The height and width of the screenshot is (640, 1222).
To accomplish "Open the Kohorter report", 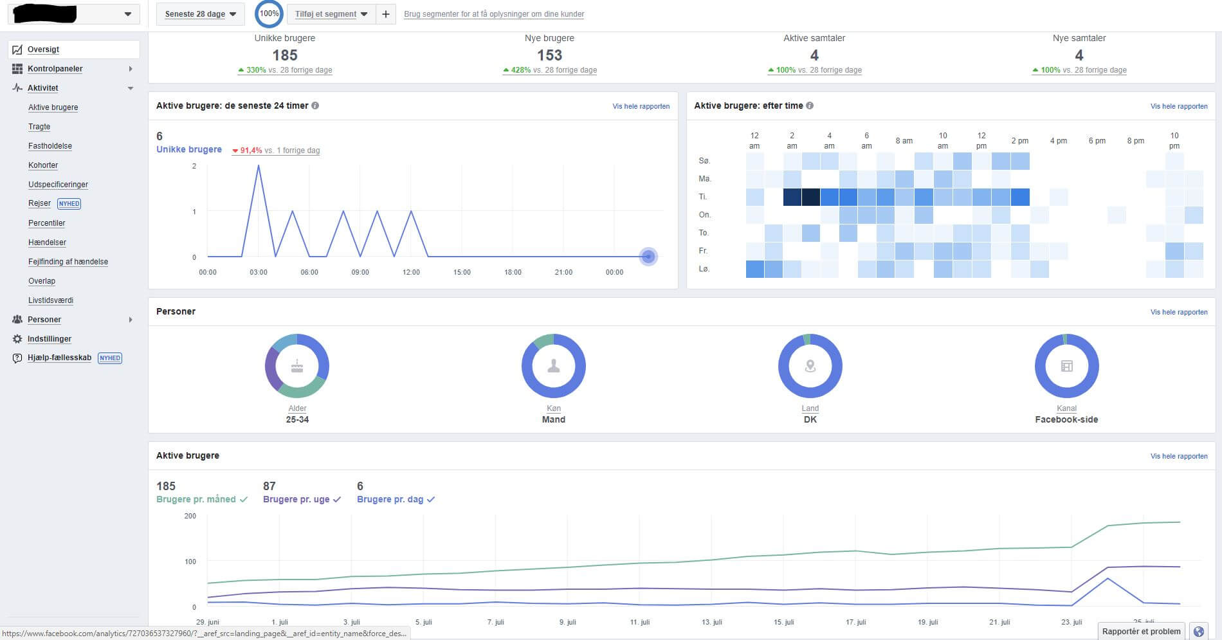I will click(43, 165).
